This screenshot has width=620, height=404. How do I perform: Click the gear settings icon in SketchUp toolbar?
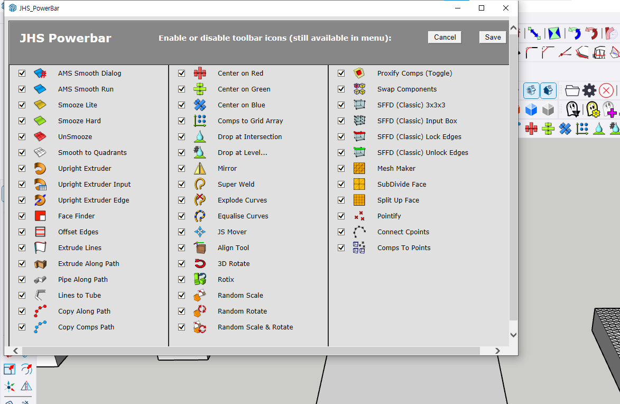coord(589,90)
